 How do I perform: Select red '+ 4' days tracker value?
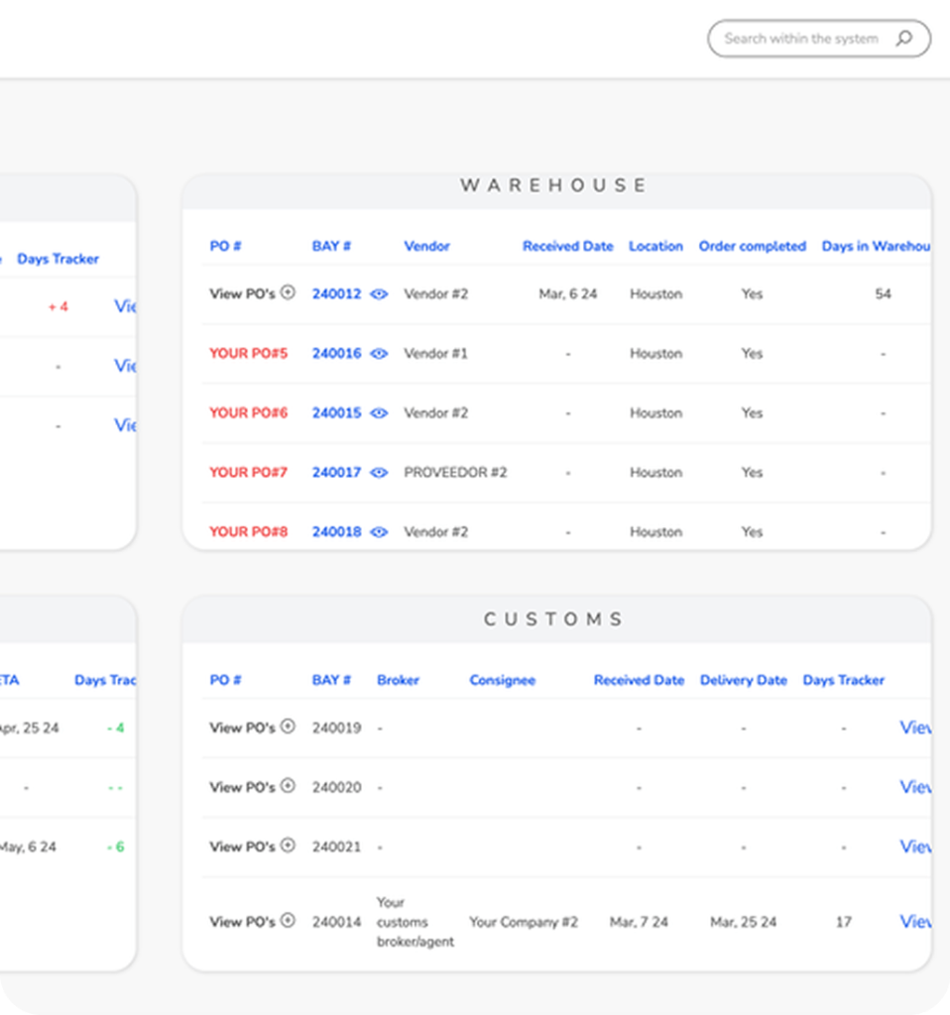coord(59,307)
